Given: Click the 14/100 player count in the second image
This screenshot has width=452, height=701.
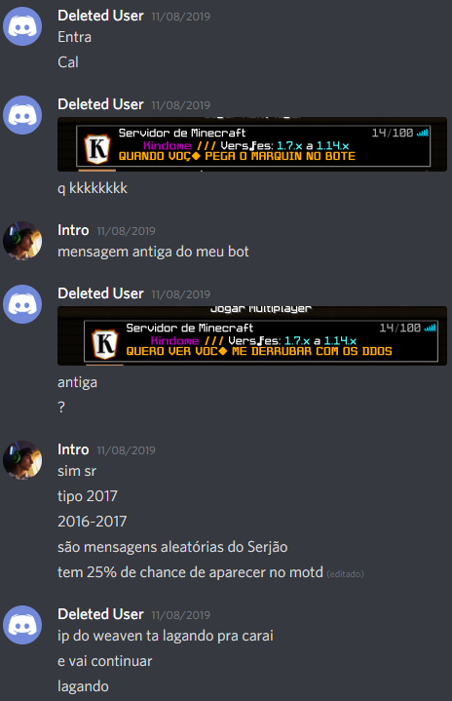Looking at the screenshot, I should 399,328.
